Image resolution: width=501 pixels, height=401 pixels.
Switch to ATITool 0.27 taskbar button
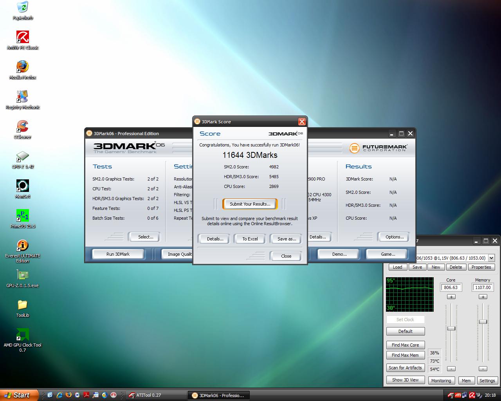point(156,395)
